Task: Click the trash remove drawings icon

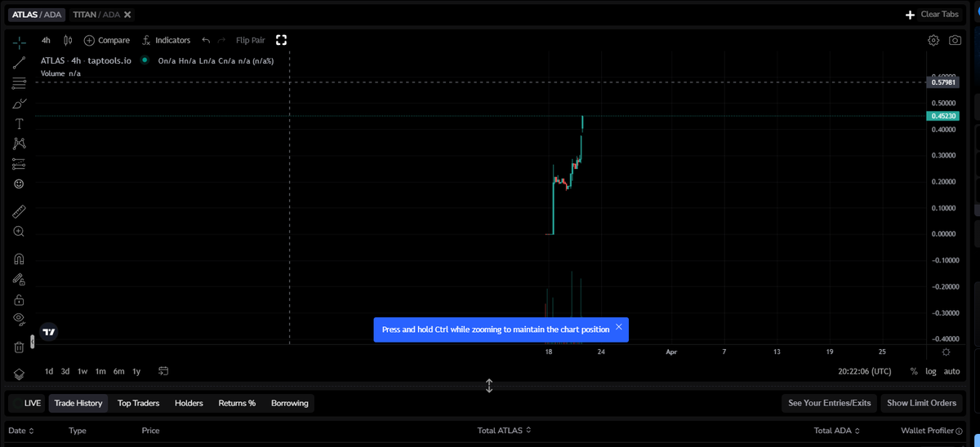Action: [19, 347]
